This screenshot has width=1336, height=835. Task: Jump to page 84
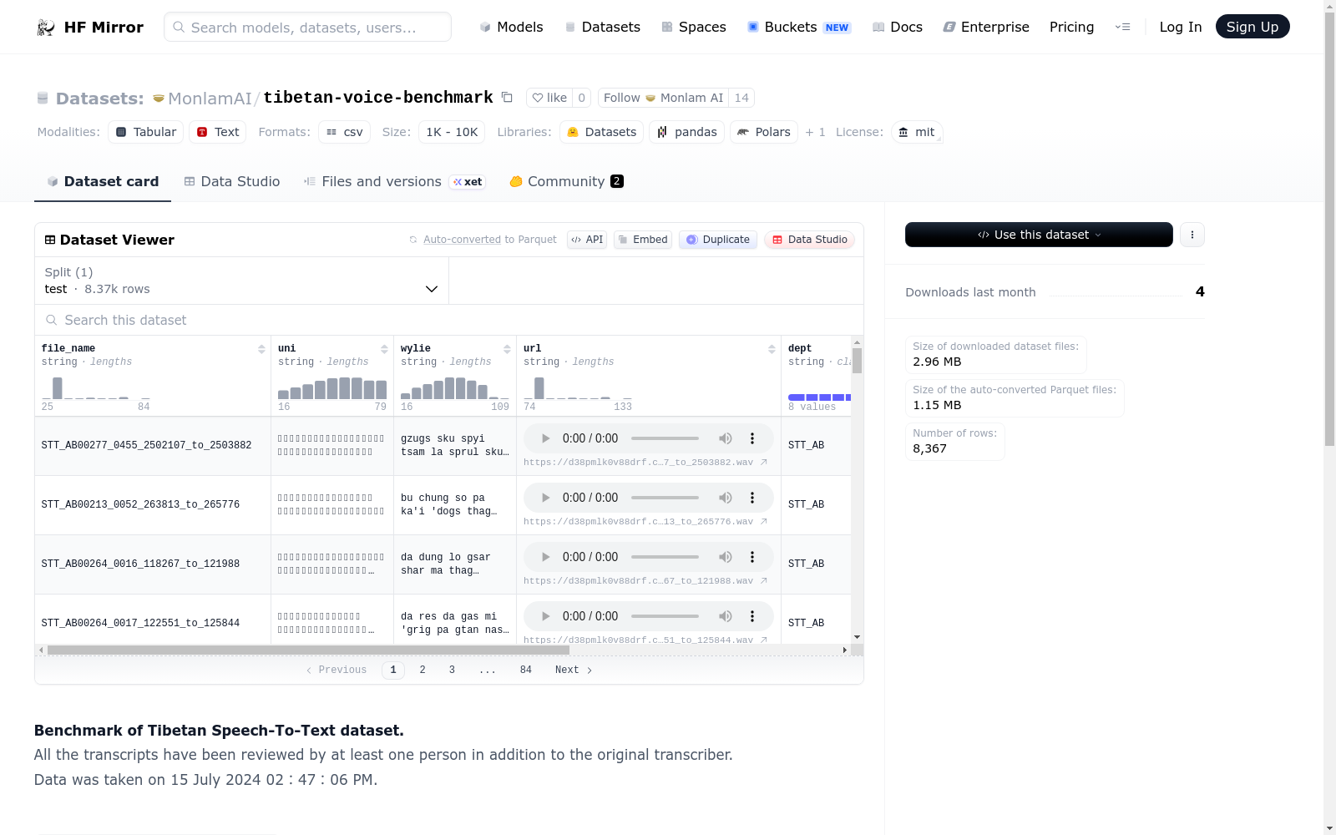(x=526, y=670)
